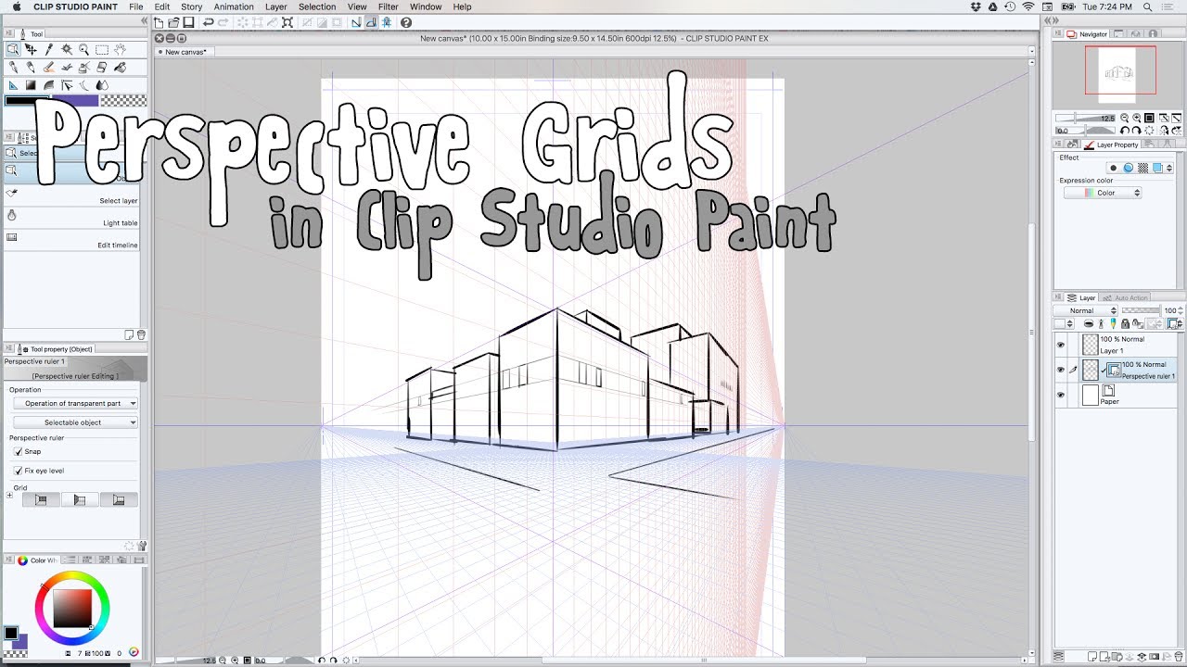
Task: Open the Filter menu
Action: [388, 6]
